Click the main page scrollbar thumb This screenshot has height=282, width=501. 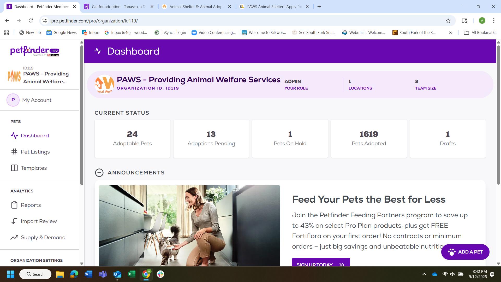498,115
